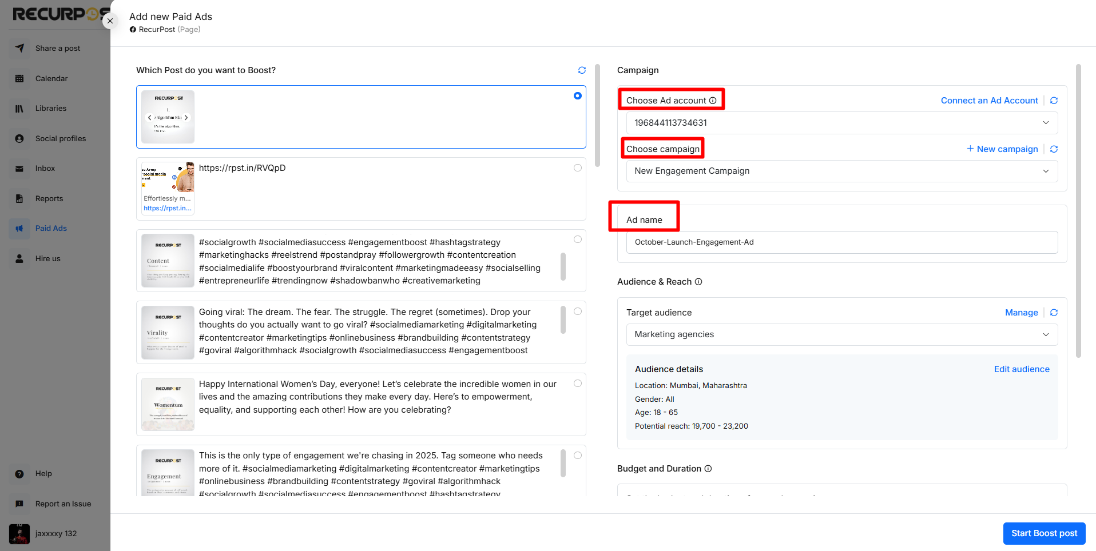The height and width of the screenshot is (551, 1096).
Task: Refresh target audience list icon
Action: (1054, 313)
